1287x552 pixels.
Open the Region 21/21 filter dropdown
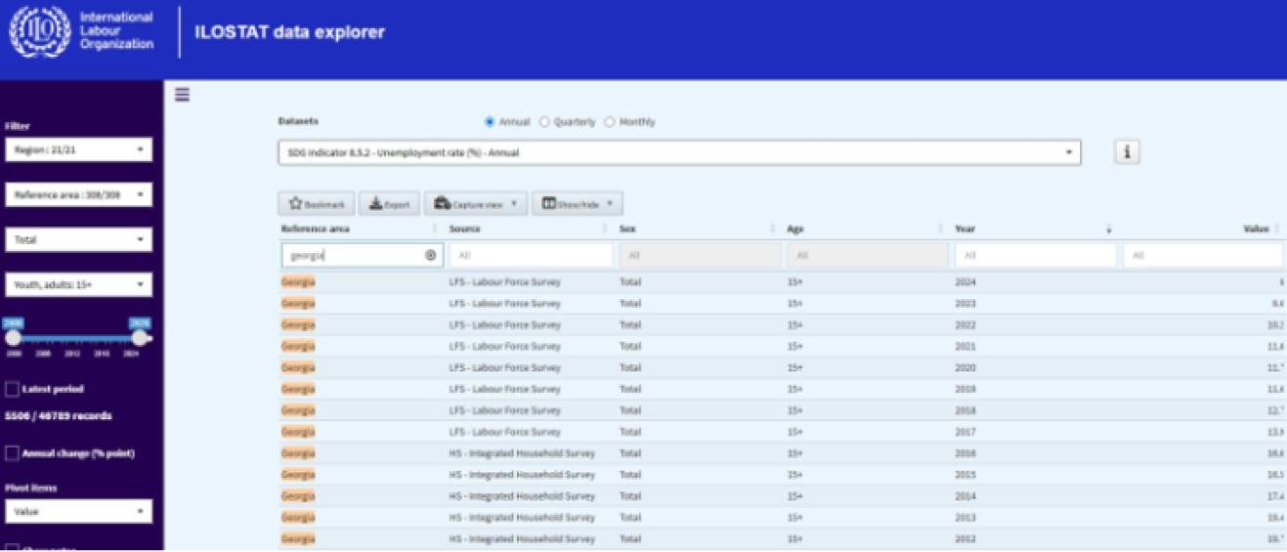[x=78, y=149]
